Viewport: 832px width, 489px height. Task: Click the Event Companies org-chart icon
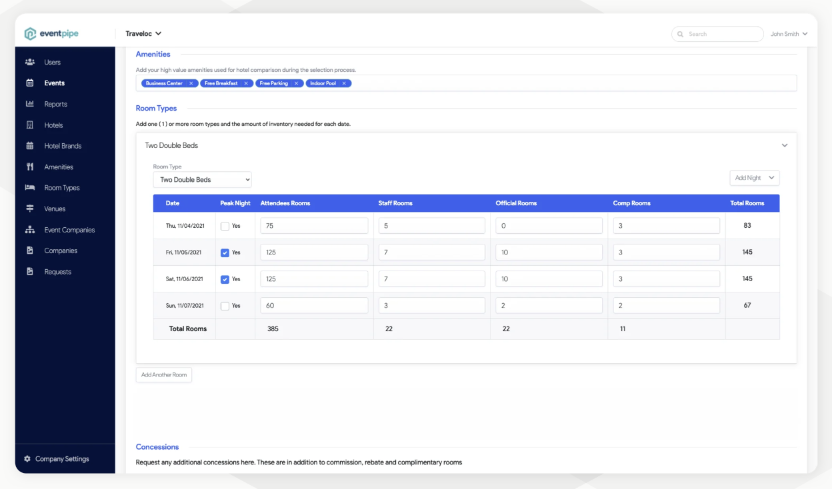(30, 230)
